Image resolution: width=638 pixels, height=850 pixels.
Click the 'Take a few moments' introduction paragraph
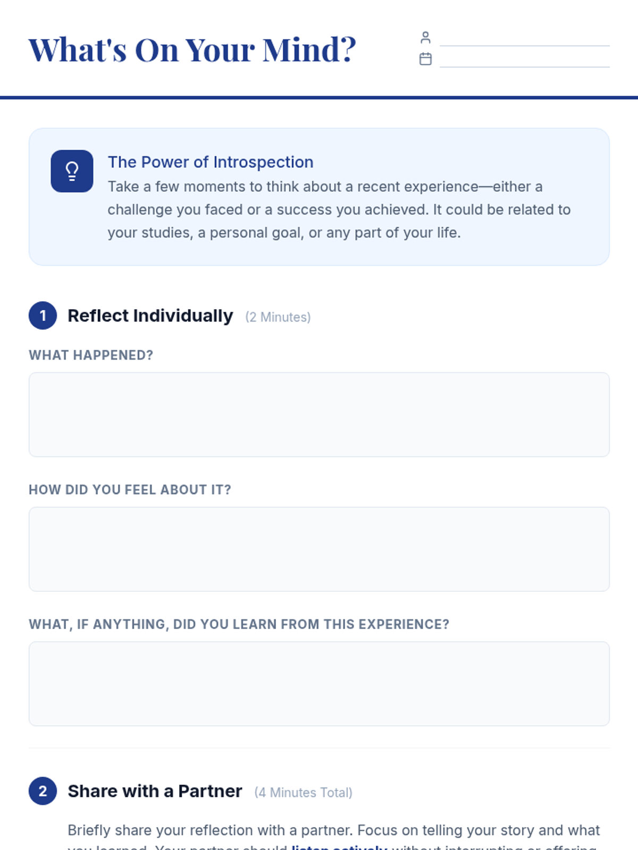tap(339, 210)
